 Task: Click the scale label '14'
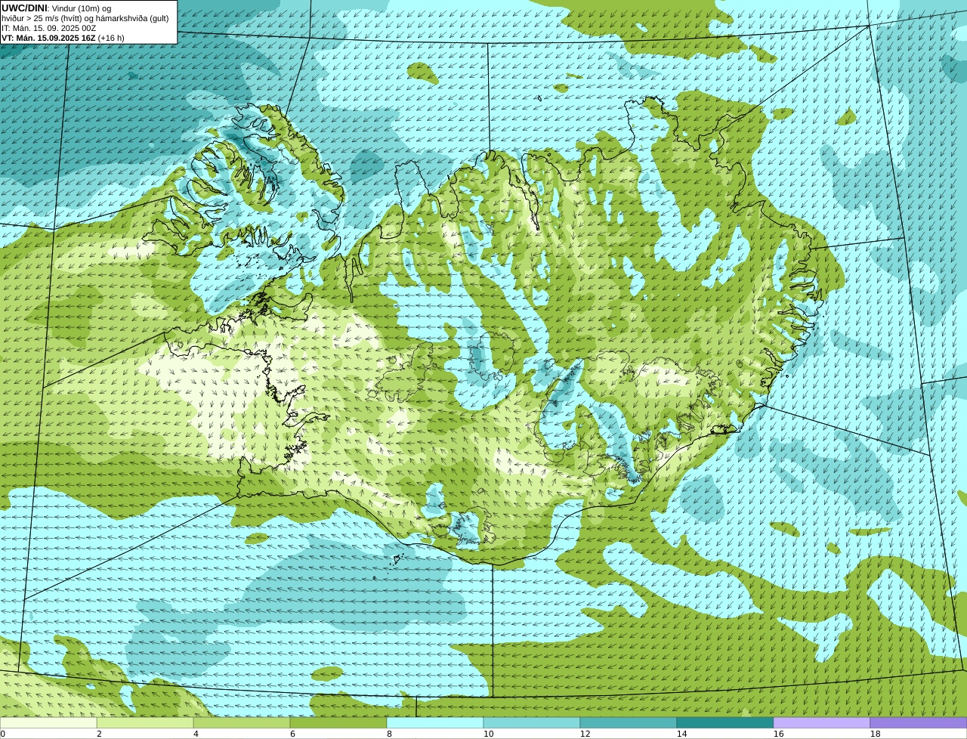pyautogui.click(x=682, y=734)
